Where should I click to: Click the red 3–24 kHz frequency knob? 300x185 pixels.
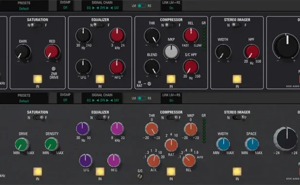pos(117,36)
